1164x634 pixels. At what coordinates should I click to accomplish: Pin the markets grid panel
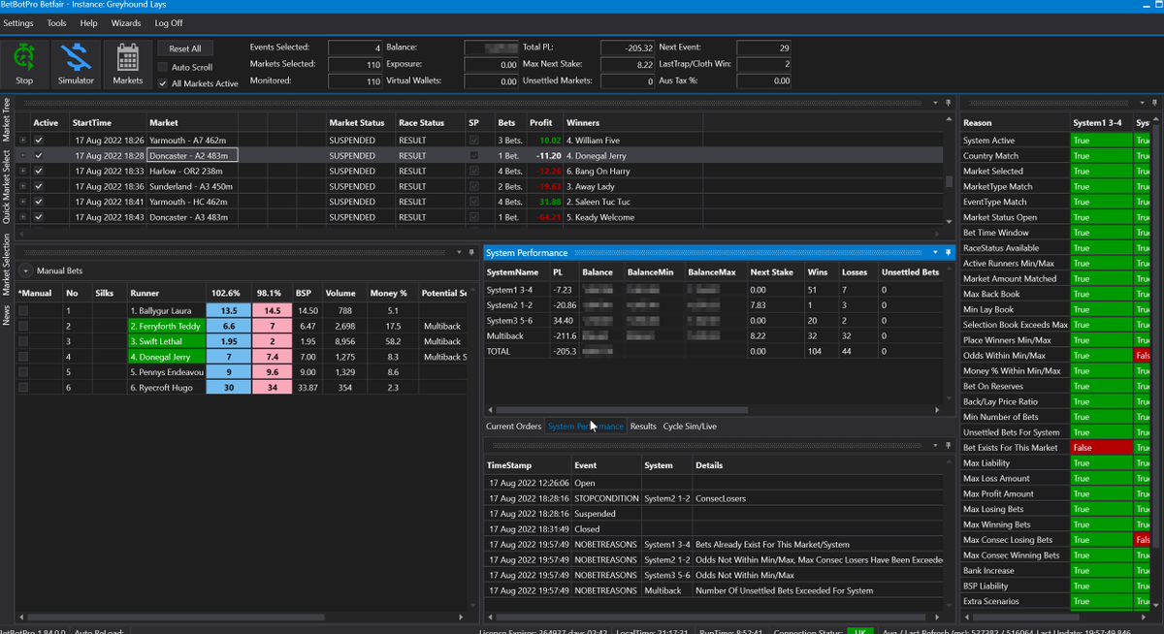948,102
